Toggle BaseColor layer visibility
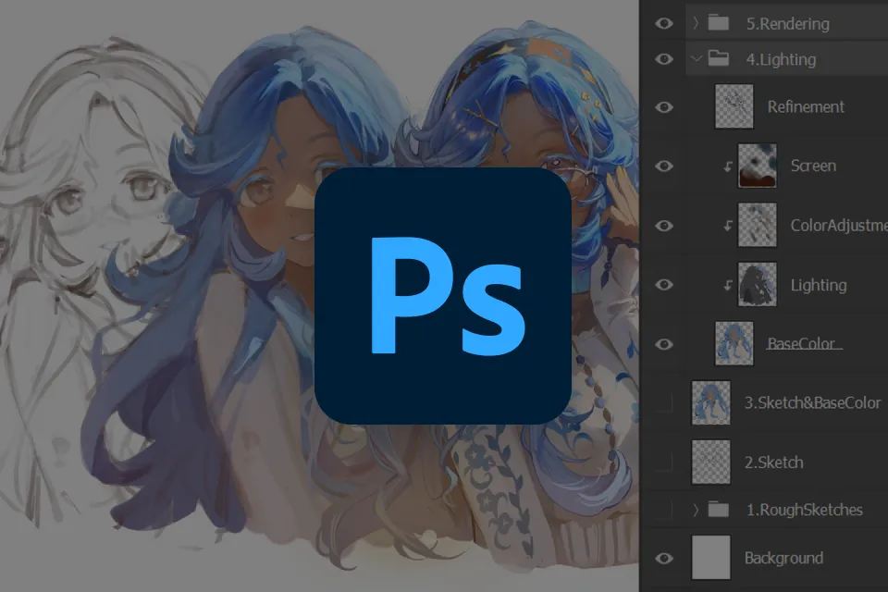The width and height of the screenshot is (888, 592). coord(664,344)
